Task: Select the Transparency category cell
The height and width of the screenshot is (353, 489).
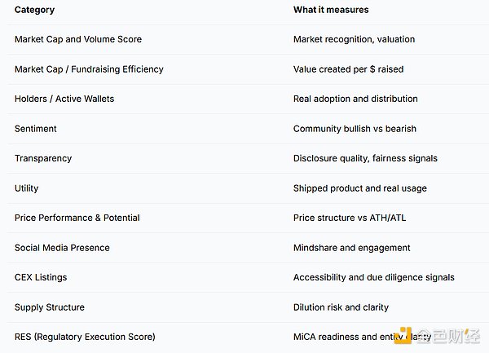Action: [x=43, y=158]
